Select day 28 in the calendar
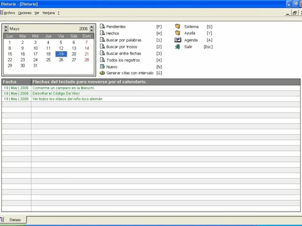This screenshot has width=302, height=226. tap(87, 60)
